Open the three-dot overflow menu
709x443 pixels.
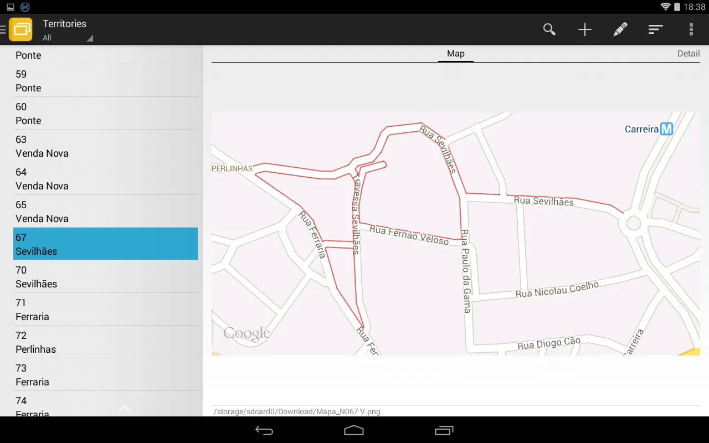tap(691, 29)
